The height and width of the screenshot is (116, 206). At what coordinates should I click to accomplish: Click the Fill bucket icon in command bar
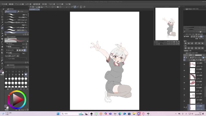tap(58, 7)
